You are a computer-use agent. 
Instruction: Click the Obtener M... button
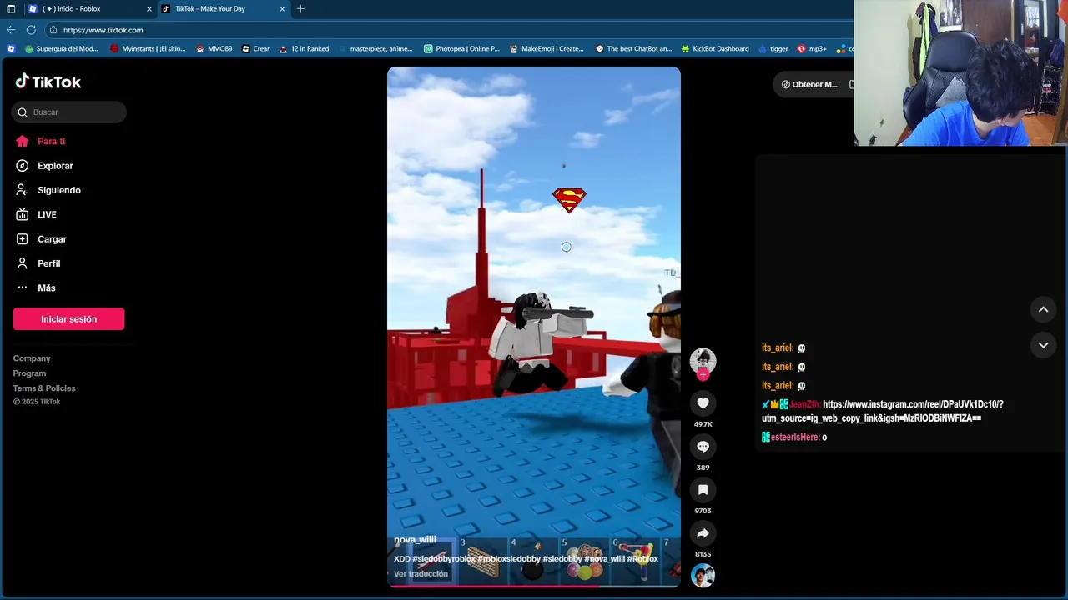coord(809,84)
